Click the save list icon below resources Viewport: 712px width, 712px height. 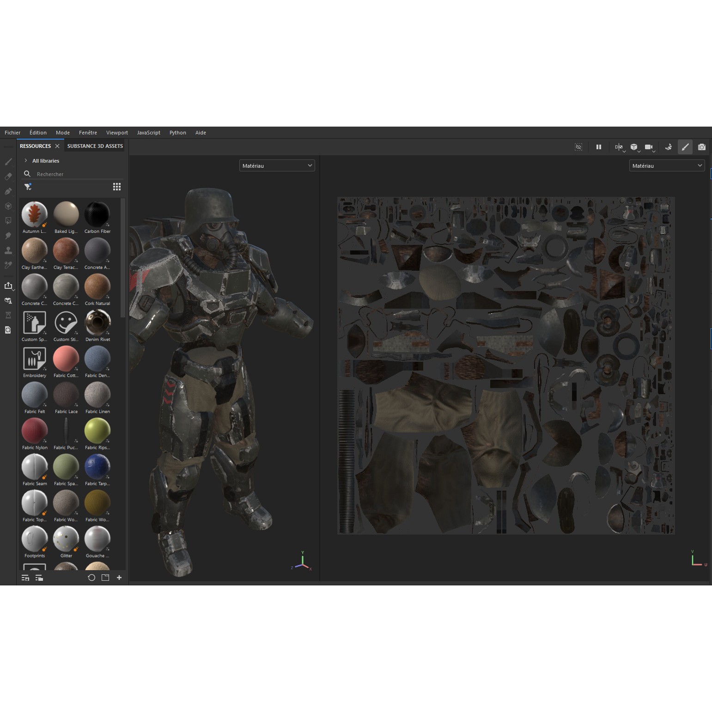(x=25, y=578)
